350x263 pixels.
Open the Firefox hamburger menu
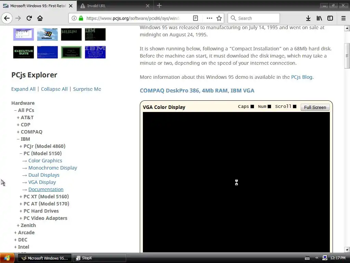(x=344, y=18)
